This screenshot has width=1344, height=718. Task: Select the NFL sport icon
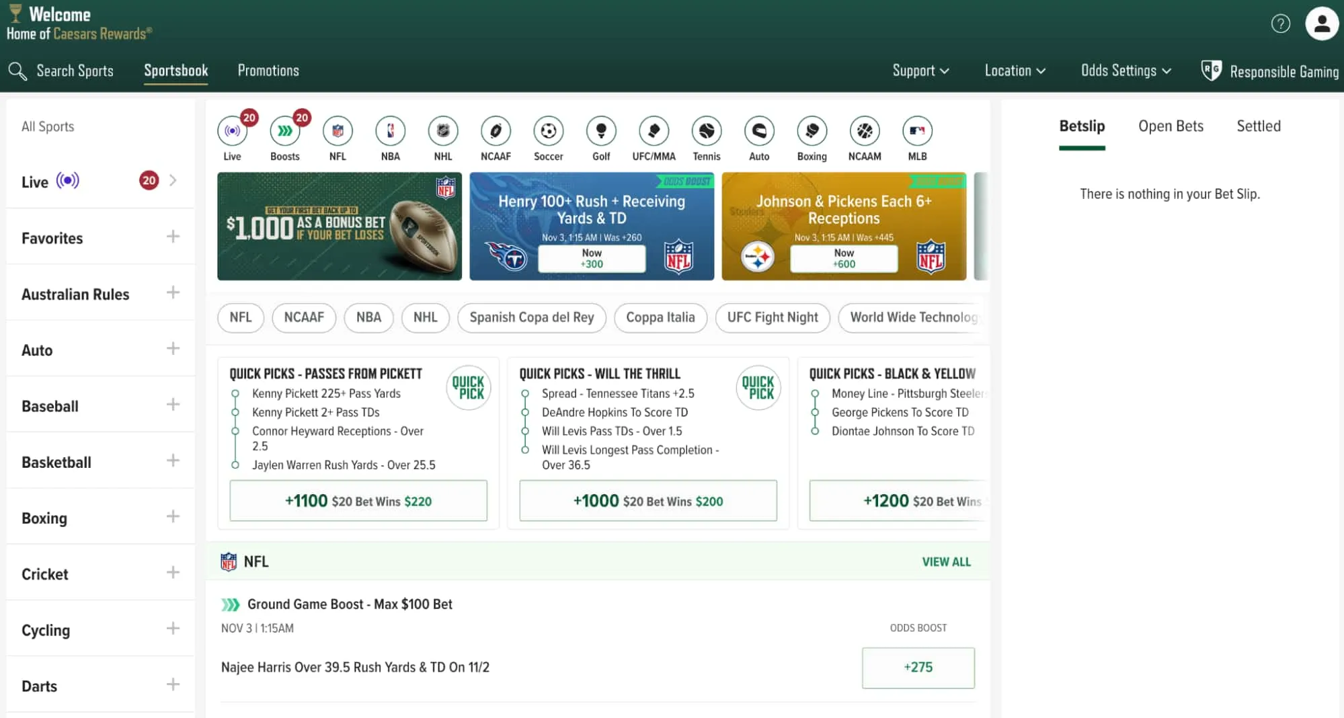click(338, 131)
